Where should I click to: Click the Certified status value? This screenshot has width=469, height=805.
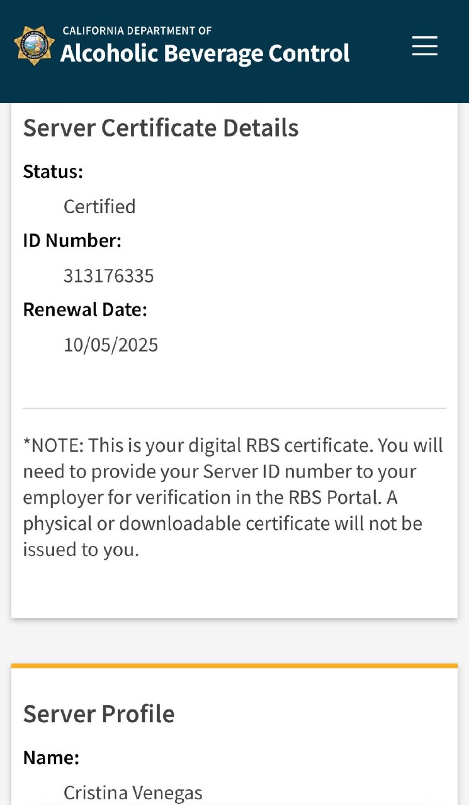click(x=99, y=206)
